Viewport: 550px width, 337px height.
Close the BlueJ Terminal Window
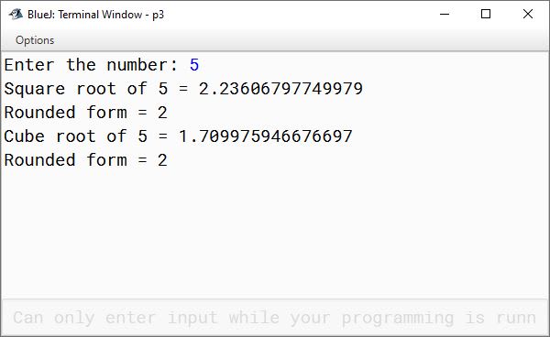[x=528, y=14]
